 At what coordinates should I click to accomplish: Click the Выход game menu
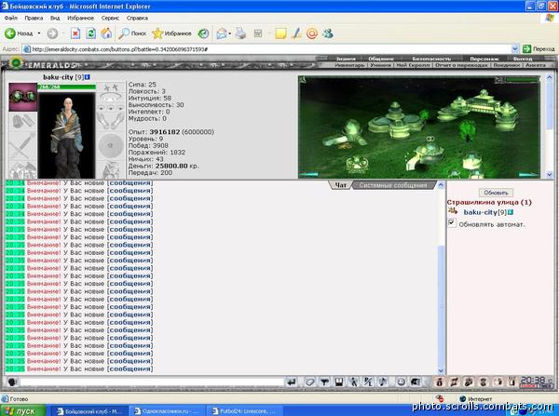[523, 59]
